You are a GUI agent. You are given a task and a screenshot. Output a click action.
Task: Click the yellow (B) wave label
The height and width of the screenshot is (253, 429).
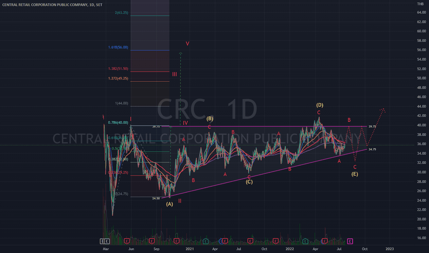click(209, 118)
